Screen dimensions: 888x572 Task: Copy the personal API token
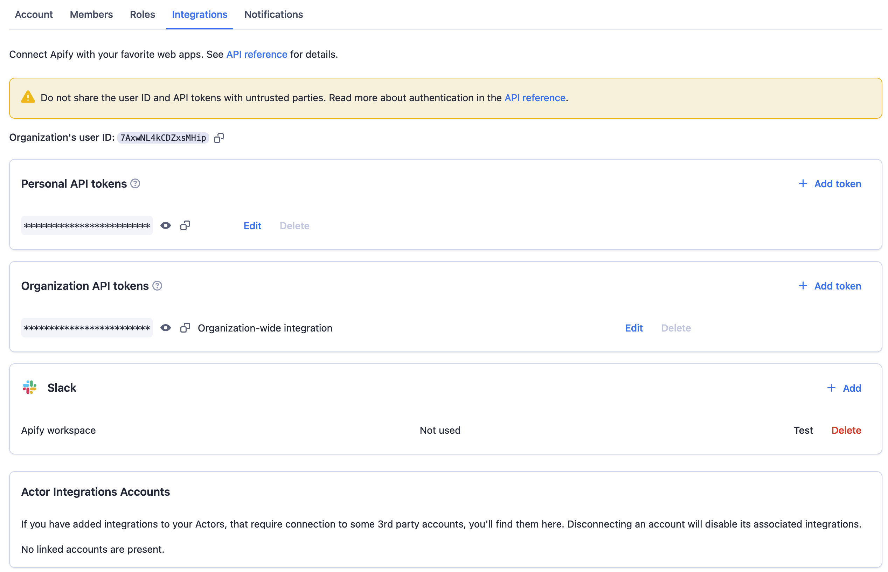pos(185,225)
